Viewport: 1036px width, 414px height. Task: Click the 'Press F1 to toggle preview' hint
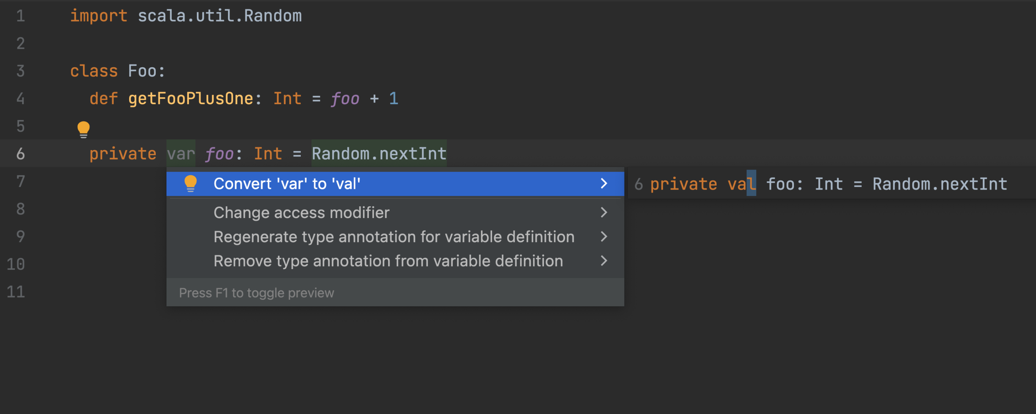[256, 293]
